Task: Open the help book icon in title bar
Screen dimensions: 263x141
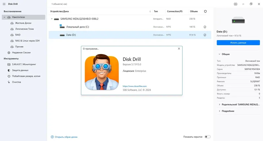Action: click(235, 4)
